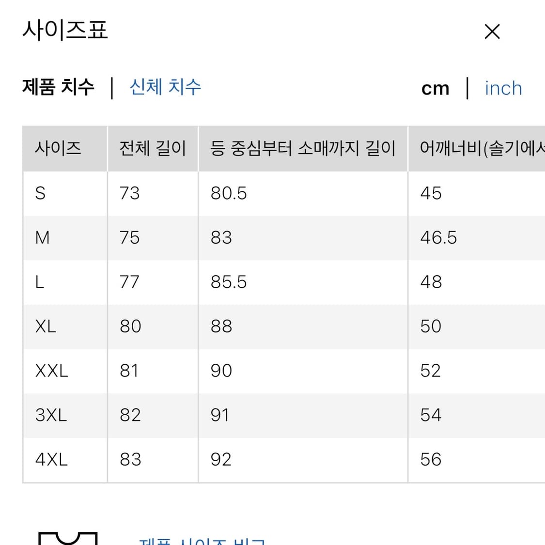Click the 전체 길이 column header

point(153,149)
